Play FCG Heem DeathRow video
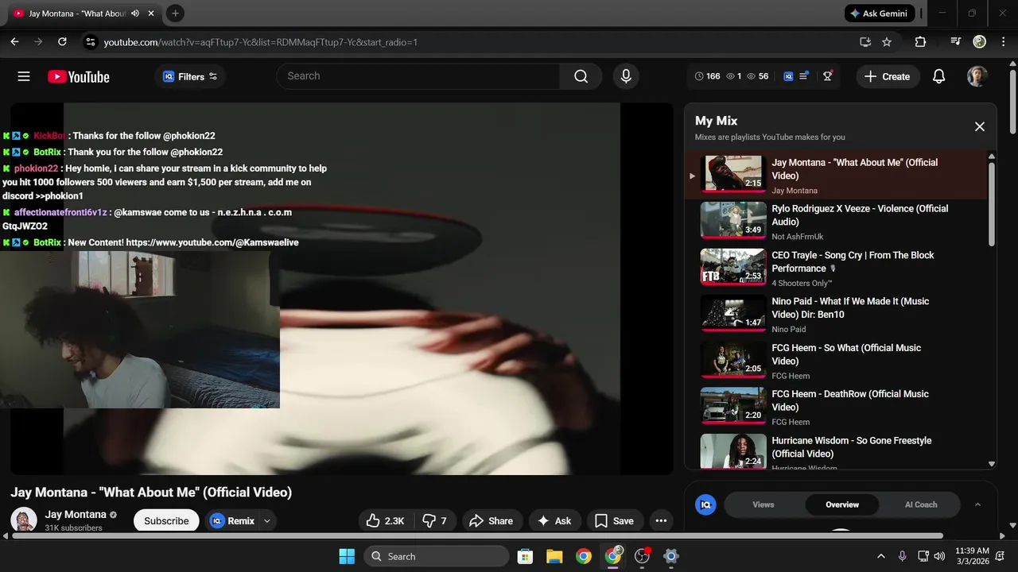The width and height of the screenshot is (1018, 572). click(x=835, y=406)
